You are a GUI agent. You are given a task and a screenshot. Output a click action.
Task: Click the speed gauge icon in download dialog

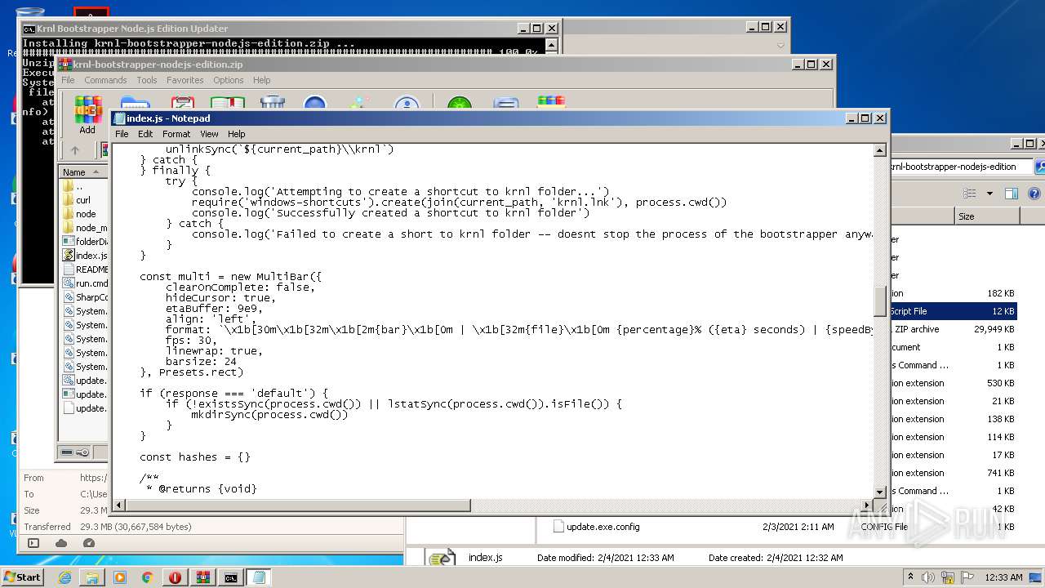(89, 543)
